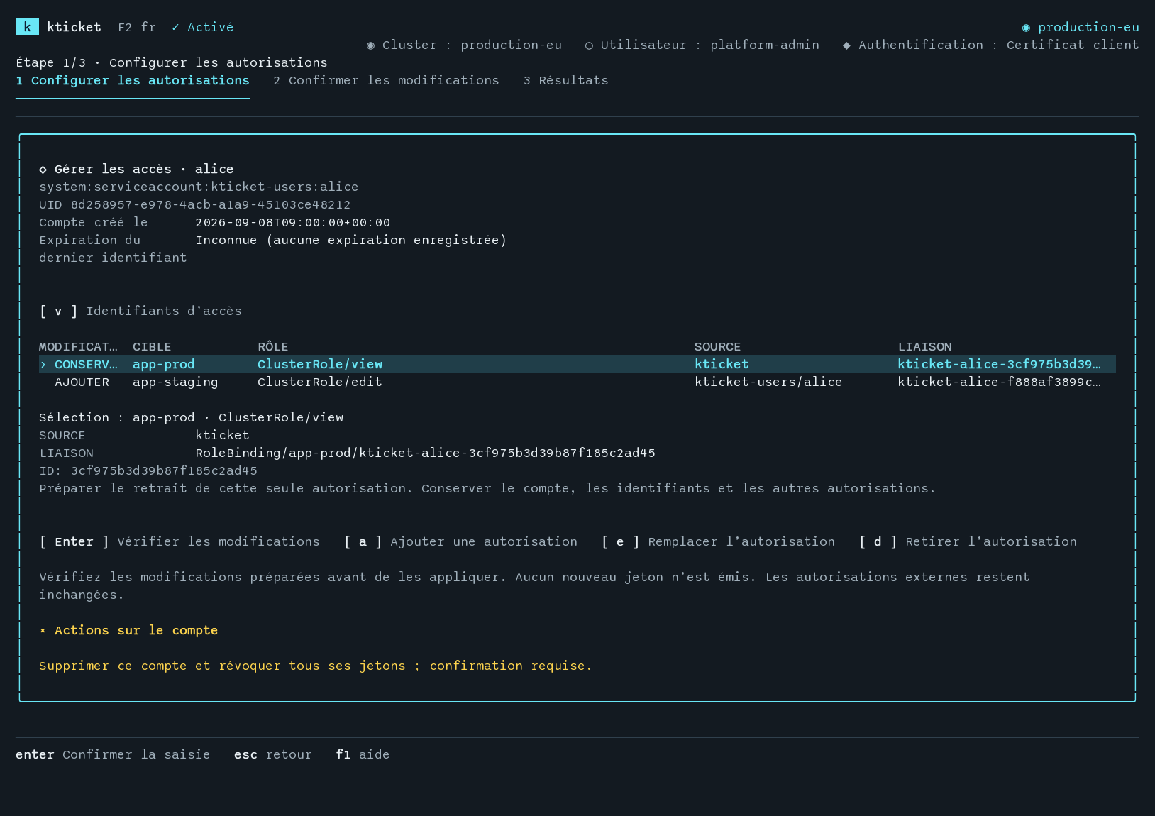The image size is (1155, 816).
Task: Click system:serviceaccount:kticket-users:alice text
Action: (x=199, y=187)
